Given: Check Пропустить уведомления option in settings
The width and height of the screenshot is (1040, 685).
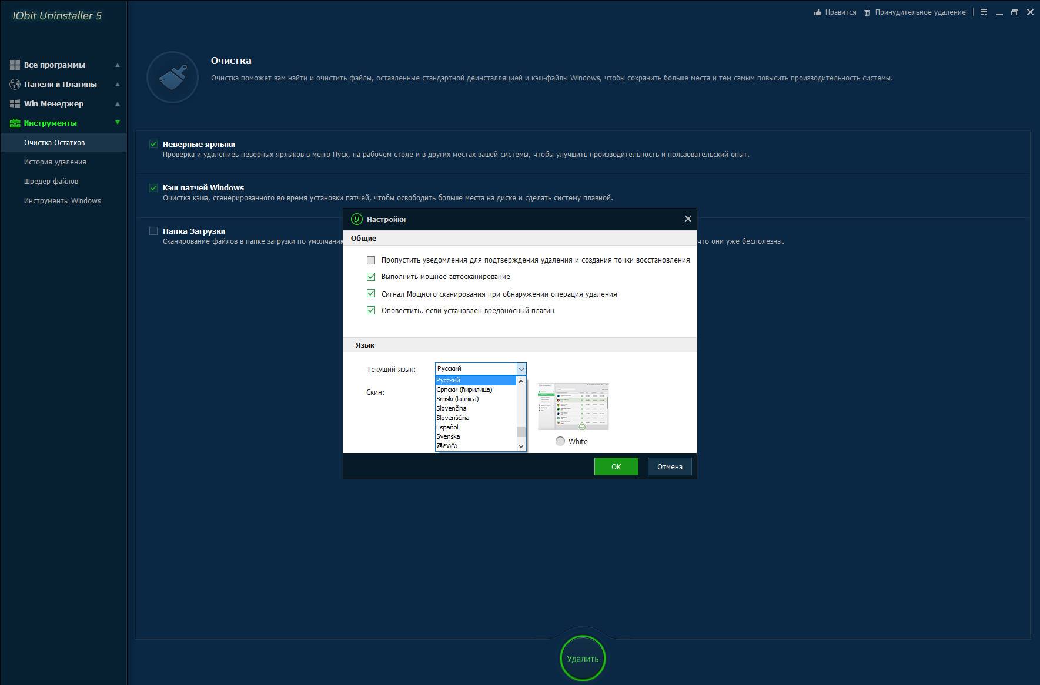Looking at the screenshot, I should tap(371, 260).
